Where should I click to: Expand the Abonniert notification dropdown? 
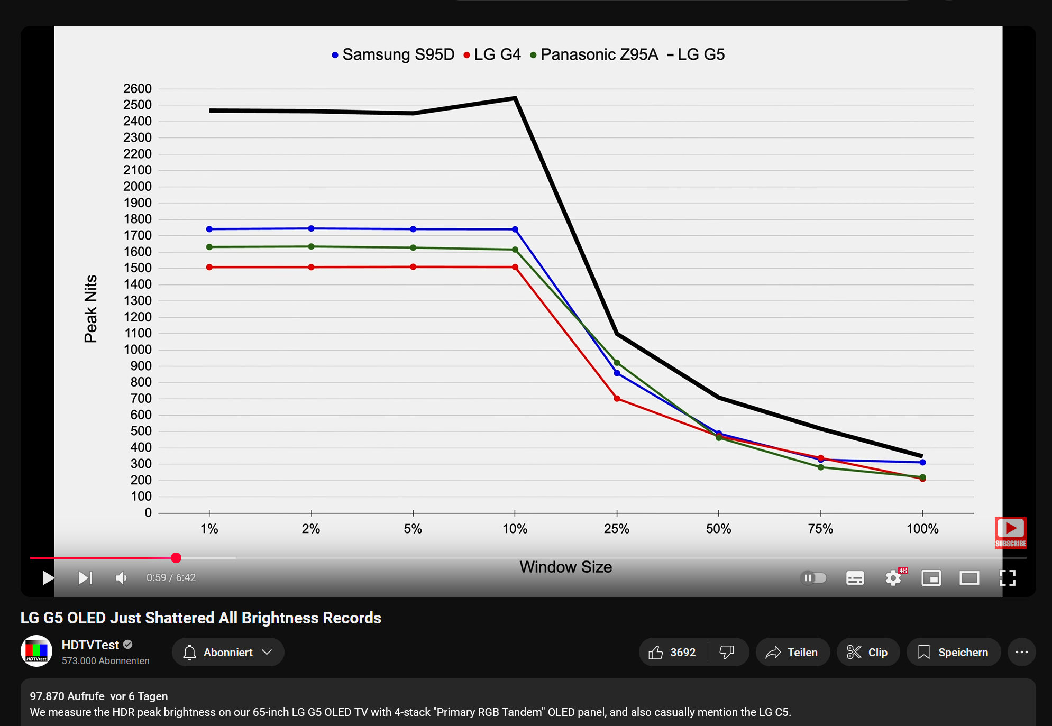[228, 652]
